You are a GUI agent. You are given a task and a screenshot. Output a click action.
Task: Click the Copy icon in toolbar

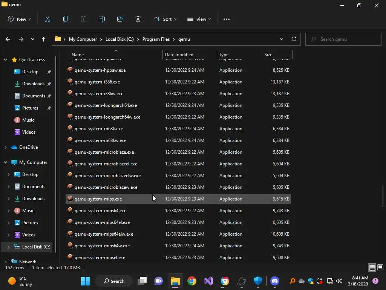66,19
